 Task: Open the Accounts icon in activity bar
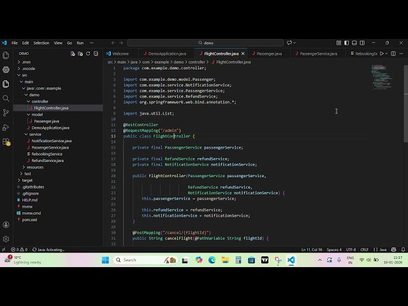tap(6, 224)
